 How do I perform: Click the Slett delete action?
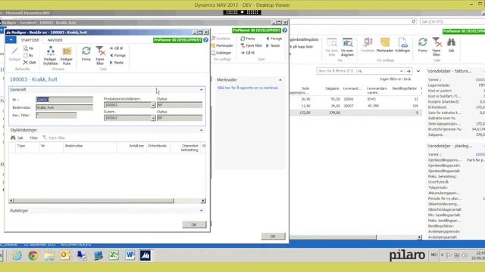coord(30,62)
